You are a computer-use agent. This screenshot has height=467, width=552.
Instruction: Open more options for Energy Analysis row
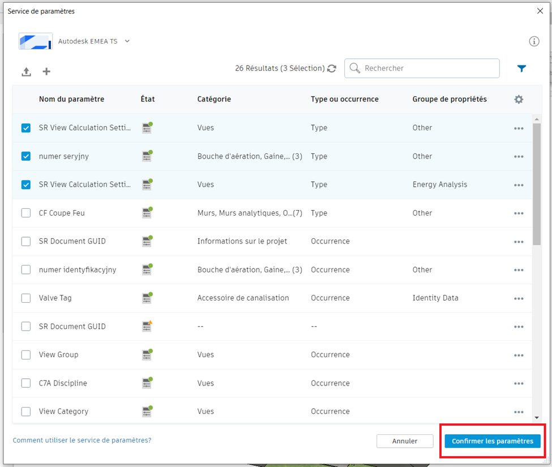(518, 185)
